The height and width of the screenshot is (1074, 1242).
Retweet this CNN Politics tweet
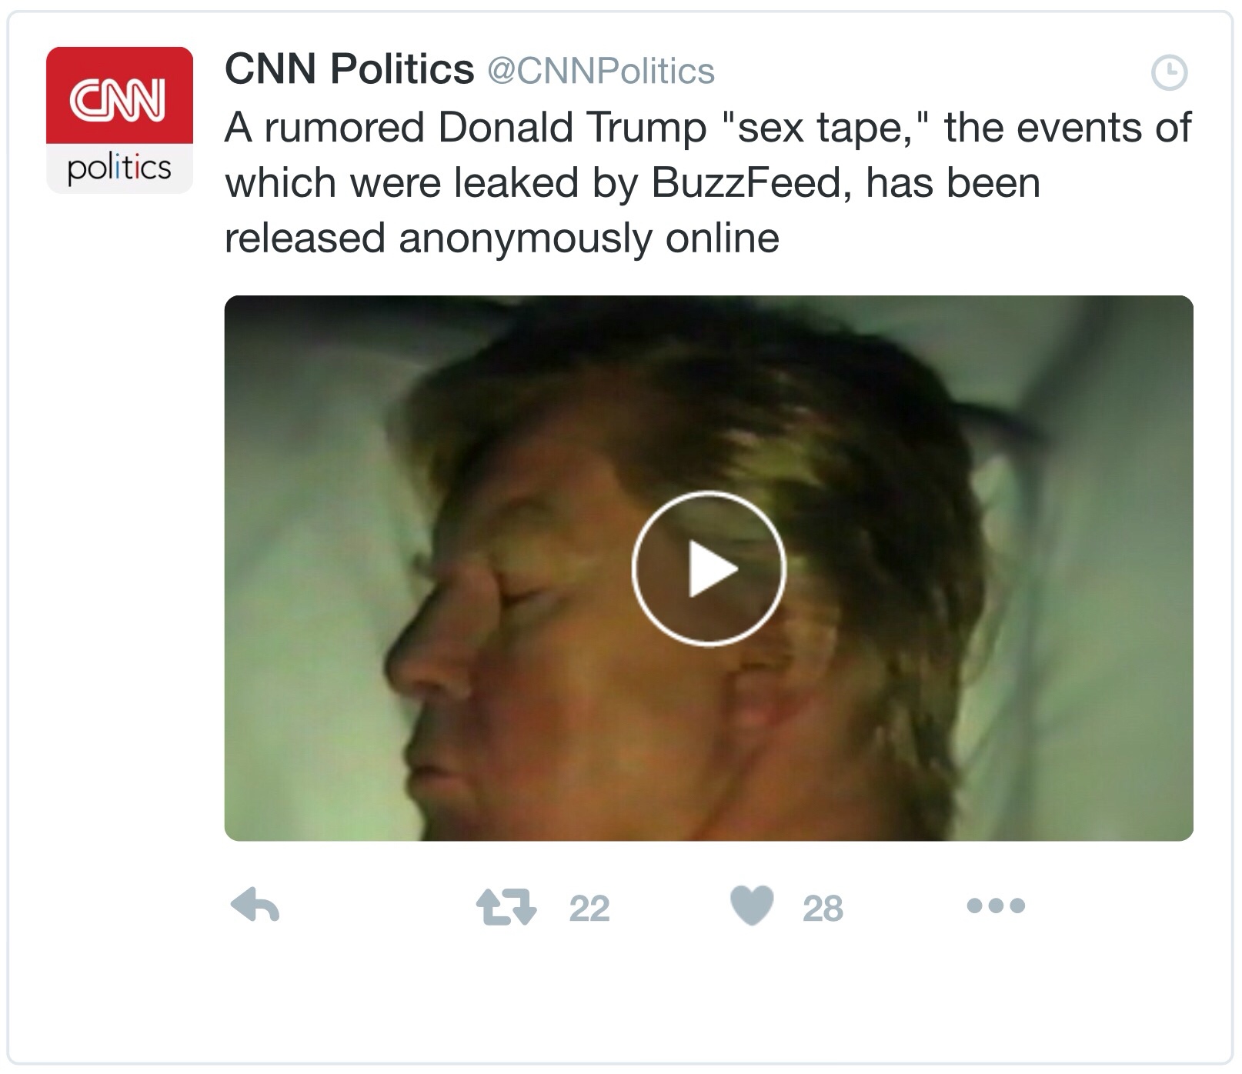point(506,906)
